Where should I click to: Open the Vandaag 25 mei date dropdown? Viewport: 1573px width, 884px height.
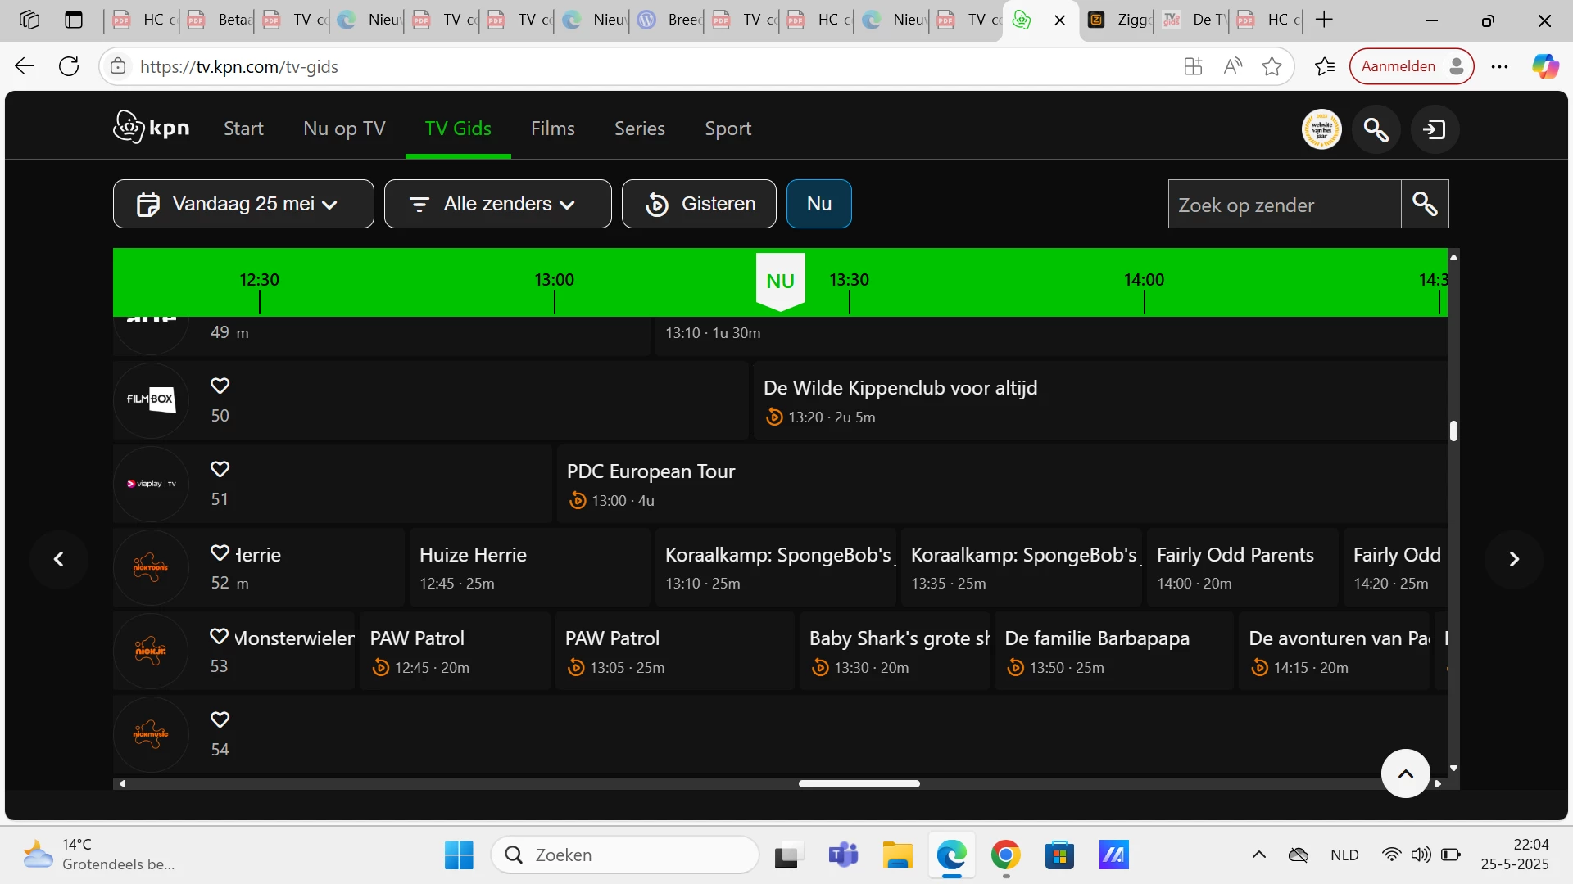243,204
